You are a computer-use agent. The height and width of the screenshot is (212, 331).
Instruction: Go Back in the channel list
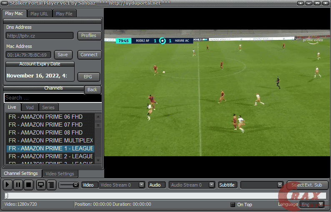[x=92, y=90]
